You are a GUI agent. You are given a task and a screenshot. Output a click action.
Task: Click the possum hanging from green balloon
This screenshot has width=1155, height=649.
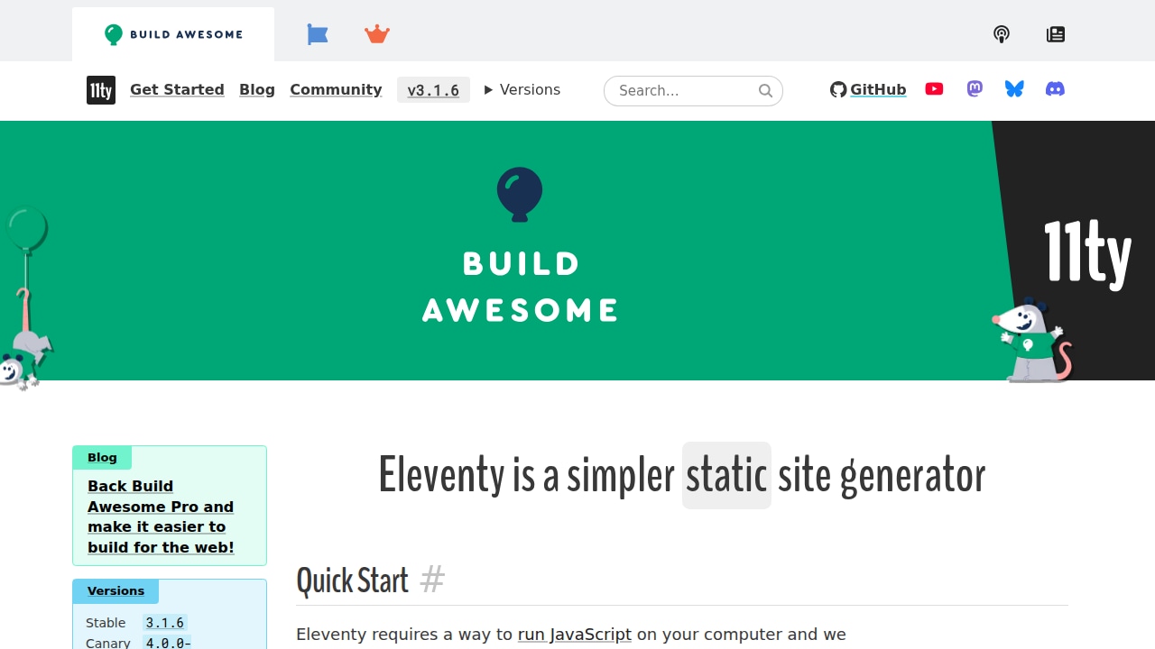point(24,298)
